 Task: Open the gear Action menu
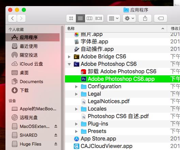[129, 18]
